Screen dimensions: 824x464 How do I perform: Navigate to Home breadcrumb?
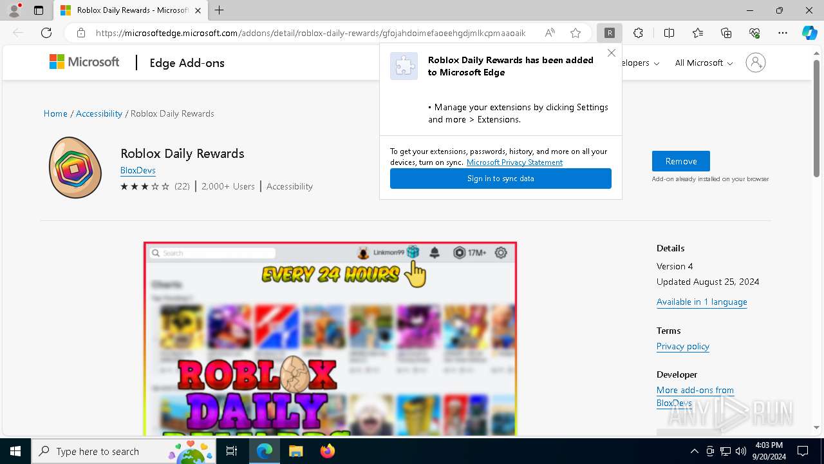click(x=55, y=113)
